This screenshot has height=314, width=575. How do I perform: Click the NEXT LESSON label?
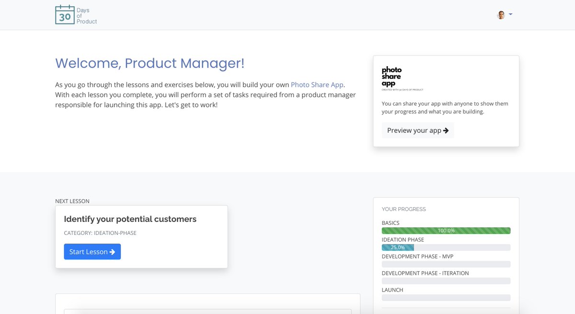click(x=72, y=201)
